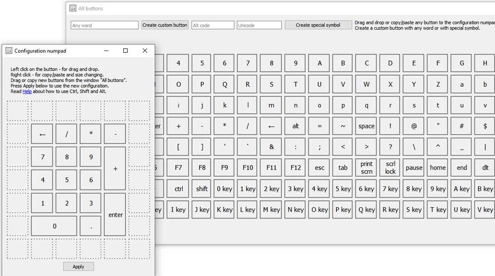The width and height of the screenshot is (495, 276).
Task: Click the T key button
Action: pos(438,210)
